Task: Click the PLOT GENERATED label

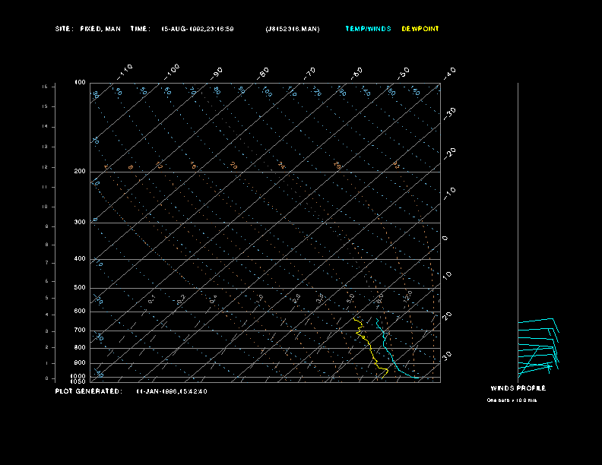Action: [87, 391]
